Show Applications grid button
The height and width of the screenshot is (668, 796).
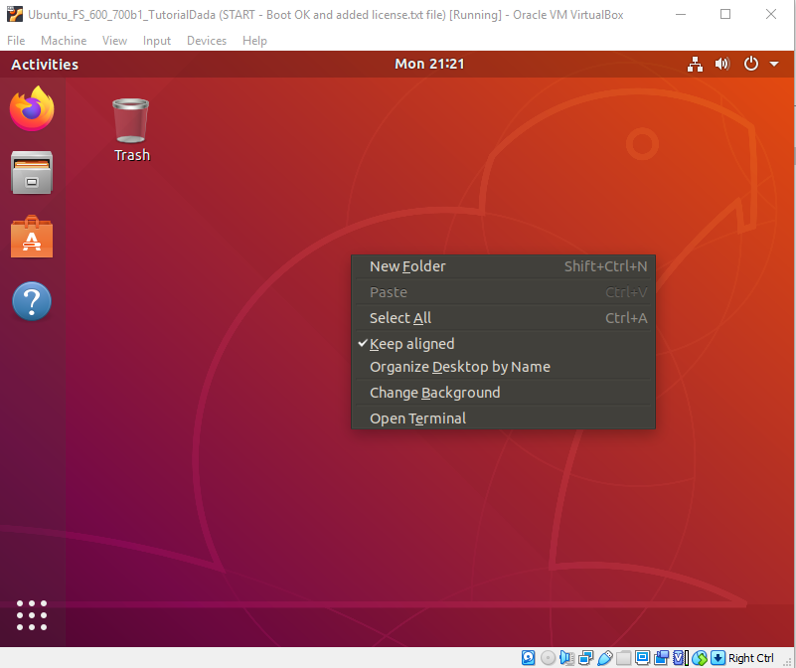(x=32, y=614)
